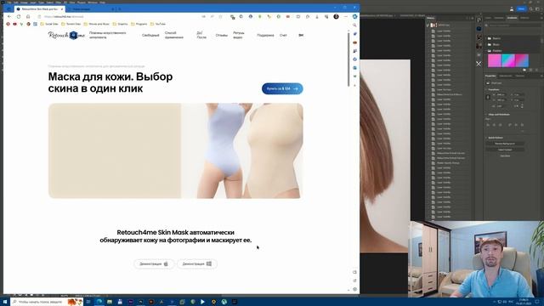Open the Libraries tab beside Properties

519,76
